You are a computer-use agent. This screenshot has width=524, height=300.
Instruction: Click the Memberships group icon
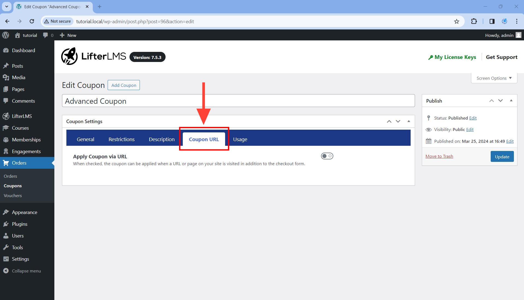pyautogui.click(x=6, y=140)
